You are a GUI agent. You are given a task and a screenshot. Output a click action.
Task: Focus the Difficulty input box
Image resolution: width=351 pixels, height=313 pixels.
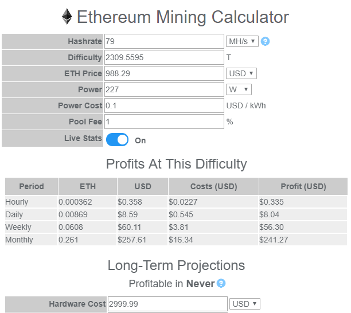pyautogui.click(x=164, y=57)
